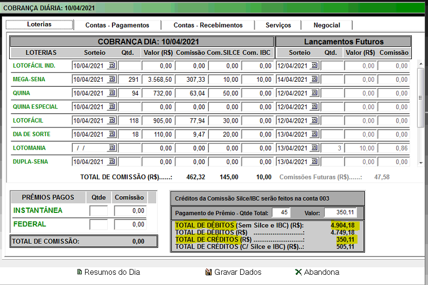428x285 pixels.
Task: Click the lottery list scrollbar thumb
Action: point(420,98)
